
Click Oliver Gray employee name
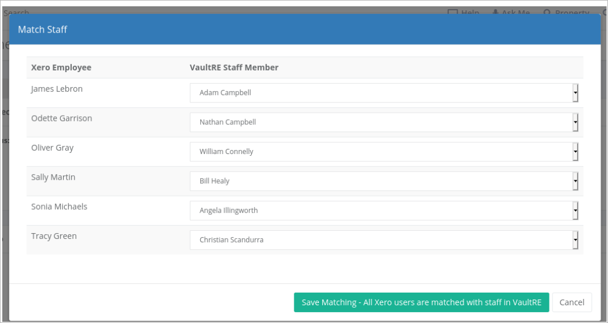(x=52, y=148)
